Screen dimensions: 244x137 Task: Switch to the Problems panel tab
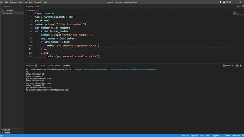(30, 65)
